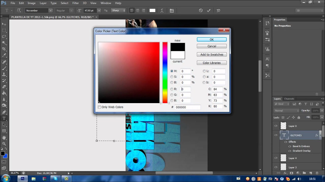The image size is (325, 182).
Task: Select the Move tool
Action: coord(4,24)
